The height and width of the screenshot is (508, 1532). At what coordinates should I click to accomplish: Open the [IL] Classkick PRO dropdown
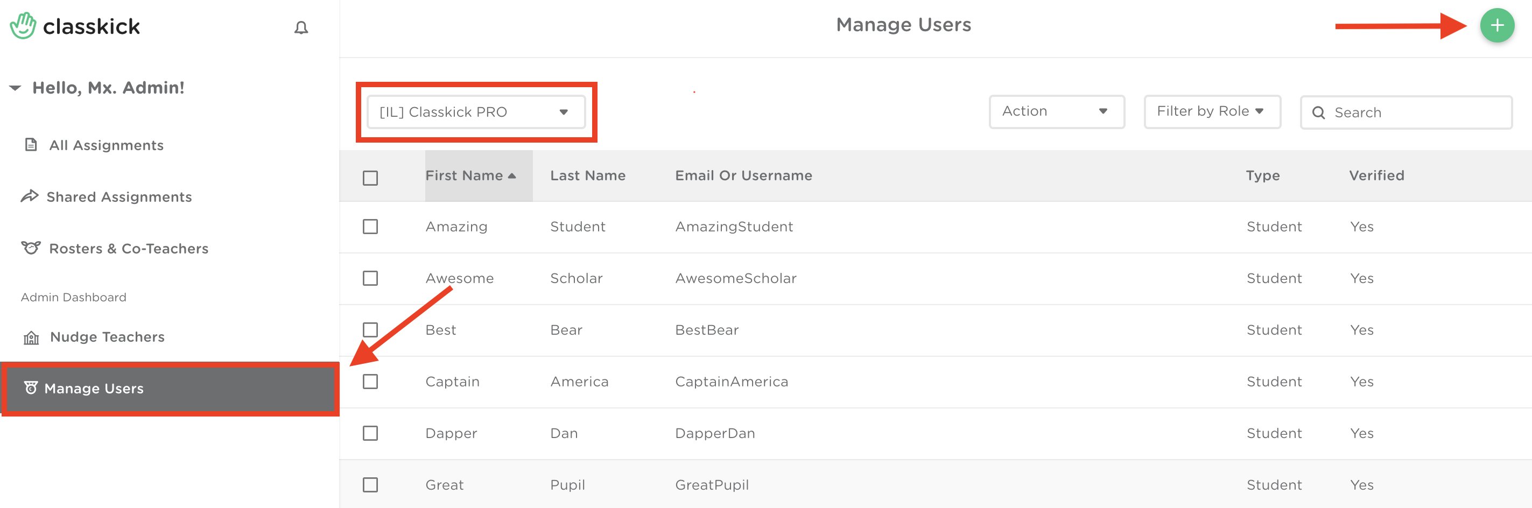pos(475,112)
